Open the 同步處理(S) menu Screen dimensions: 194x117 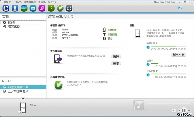pos(30,2)
